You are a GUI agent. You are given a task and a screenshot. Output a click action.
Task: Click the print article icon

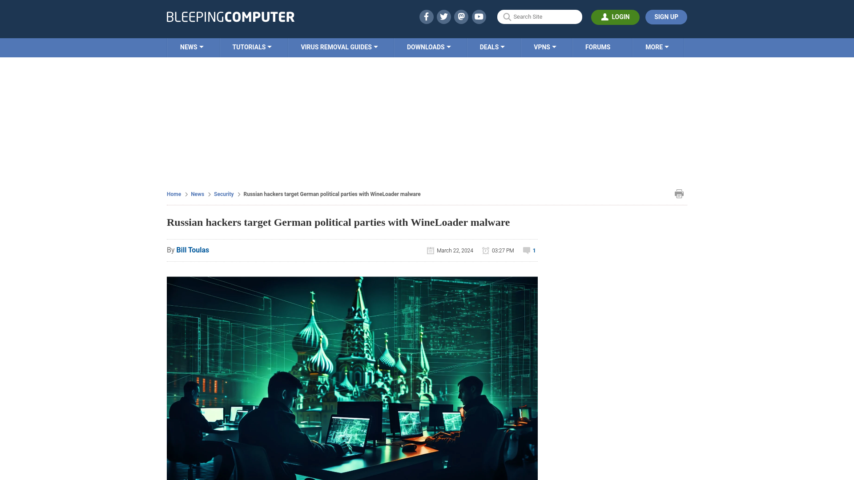679,193
